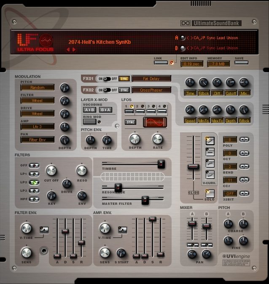Image resolution: width=269 pixels, height=284 pixels.
Task: Click the BEND value stepper arrows
Action: click(x=244, y=166)
